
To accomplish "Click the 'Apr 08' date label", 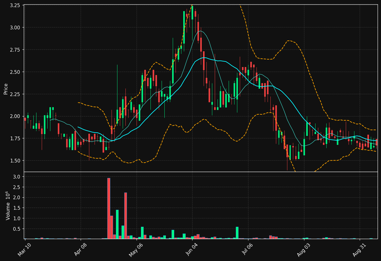I will (80, 250).
